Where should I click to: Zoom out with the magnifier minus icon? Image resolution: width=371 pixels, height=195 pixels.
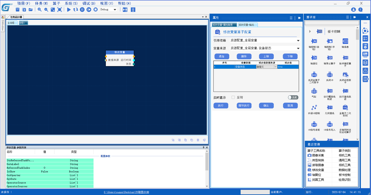[46, 10]
